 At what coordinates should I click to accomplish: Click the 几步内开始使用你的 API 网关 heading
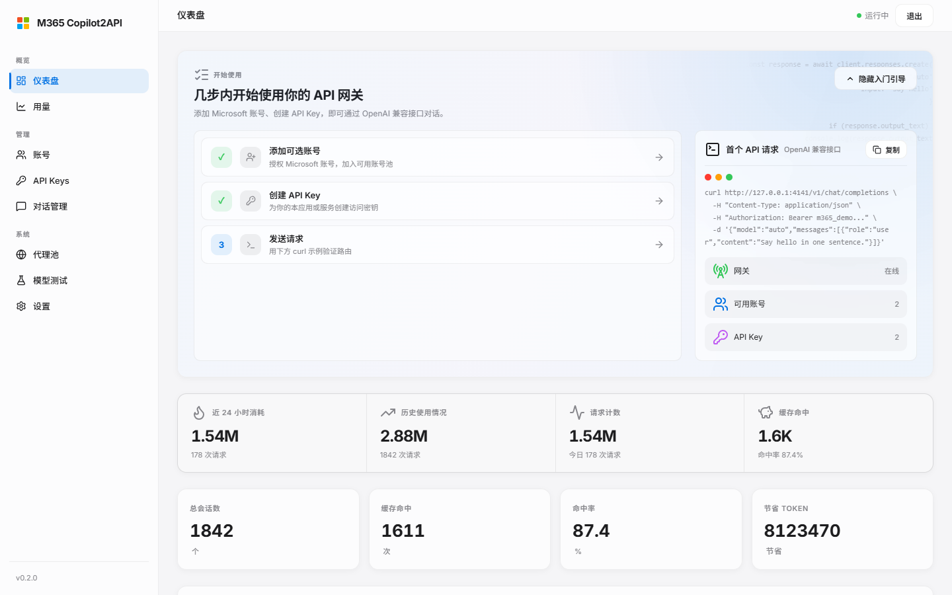click(278, 95)
